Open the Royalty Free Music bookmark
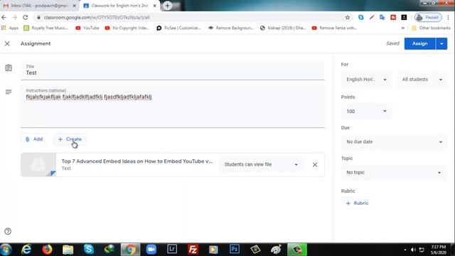The image size is (455, 256). (45, 28)
